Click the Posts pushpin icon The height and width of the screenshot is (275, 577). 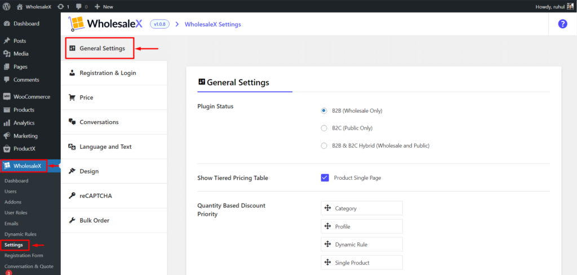[7, 41]
